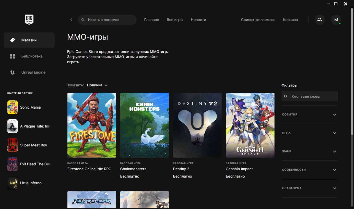Image resolution: width=354 pixels, height=209 pixels.
Task: Open the friends list icon
Action: [x=320, y=20]
